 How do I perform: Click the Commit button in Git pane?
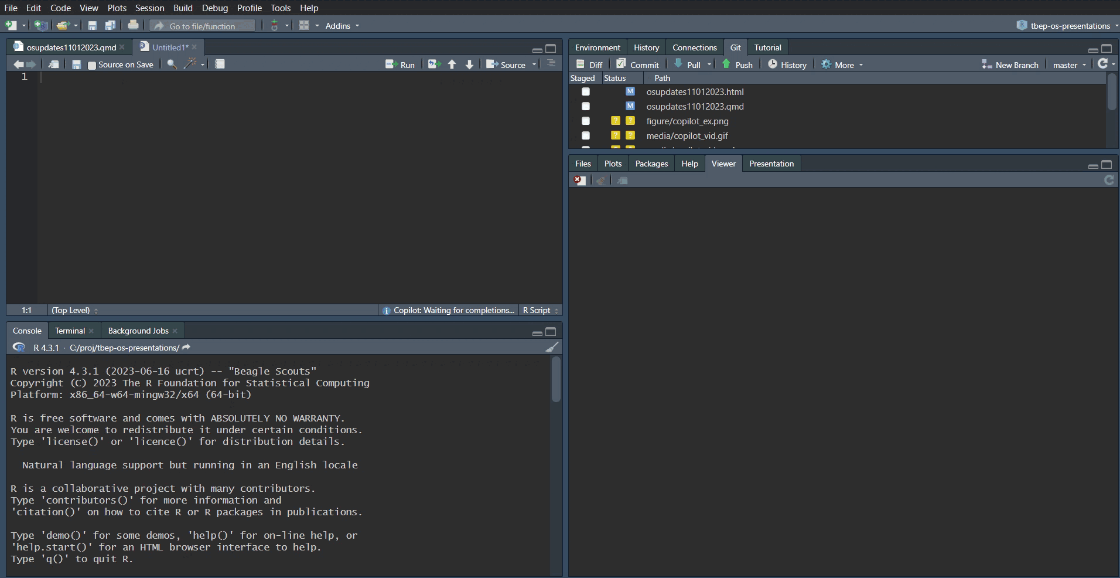coord(637,64)
